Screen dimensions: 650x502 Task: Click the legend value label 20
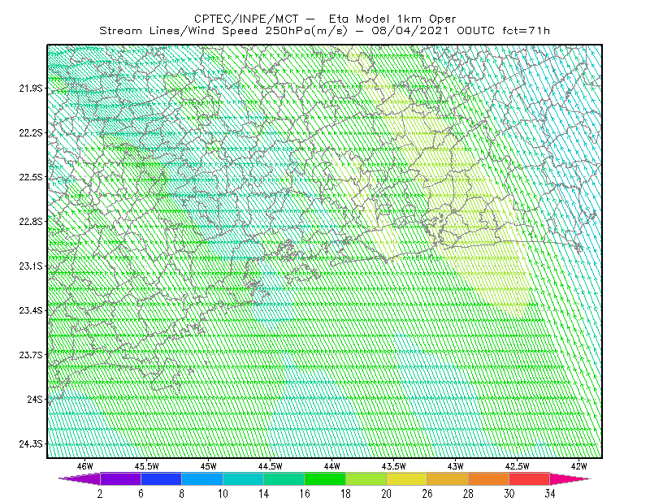387,494
